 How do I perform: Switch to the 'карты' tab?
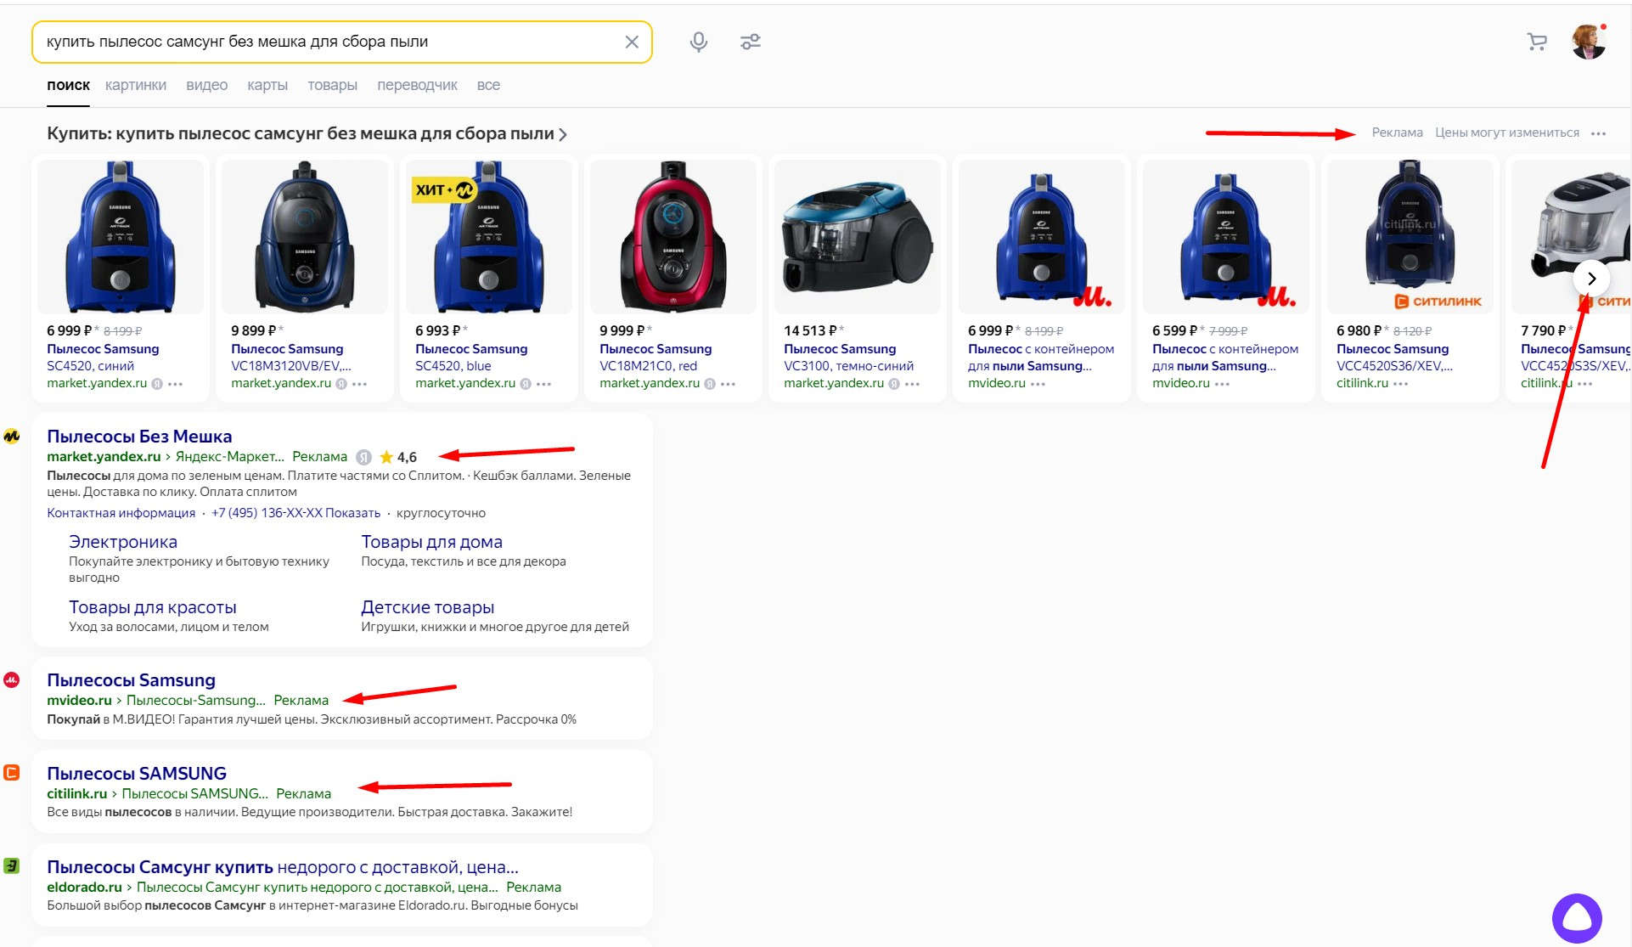coord(267,85)
